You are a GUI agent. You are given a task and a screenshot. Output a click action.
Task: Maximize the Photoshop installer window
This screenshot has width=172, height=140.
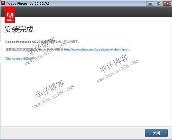pyautogui.click(x=159, y=4)
